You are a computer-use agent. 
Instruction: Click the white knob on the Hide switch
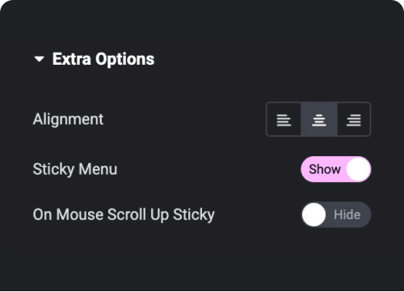coord(314,214)
